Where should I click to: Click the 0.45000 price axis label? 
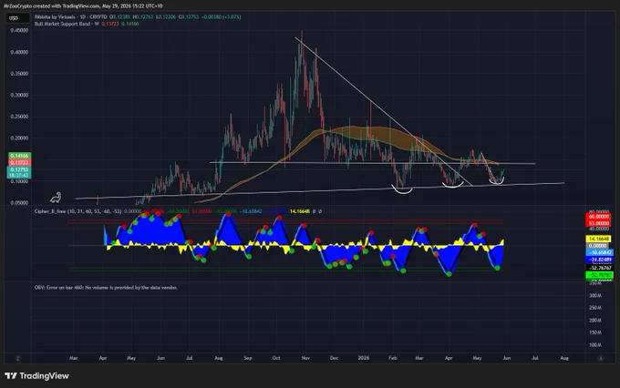19,30
